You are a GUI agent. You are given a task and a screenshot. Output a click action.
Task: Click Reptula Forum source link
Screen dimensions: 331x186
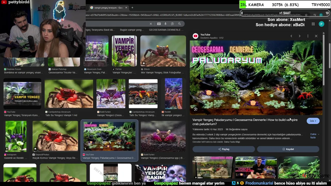(x=14, y=69)
